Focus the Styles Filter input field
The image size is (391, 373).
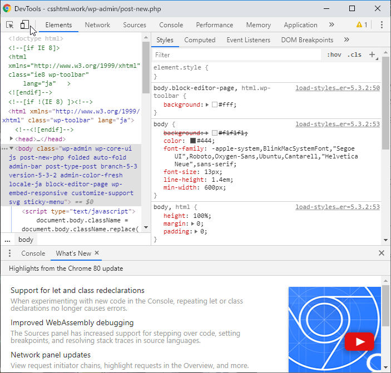coord(237,55)
